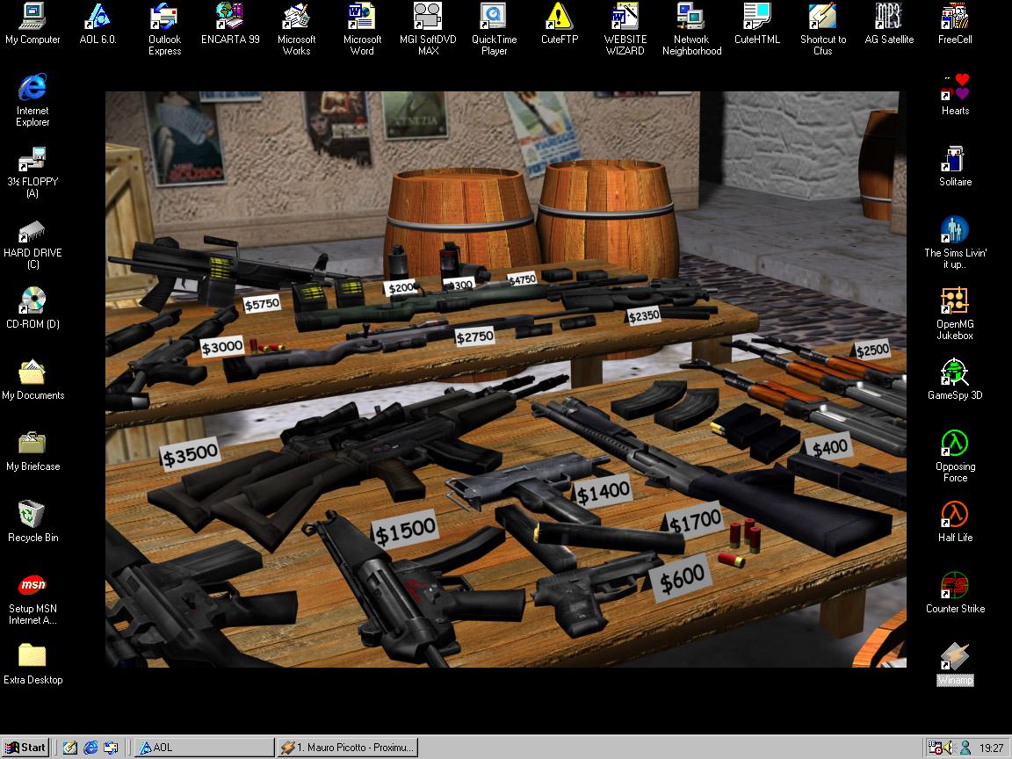
Task: Select the Recycle Bin icon
Action: (x=33, y=515)
